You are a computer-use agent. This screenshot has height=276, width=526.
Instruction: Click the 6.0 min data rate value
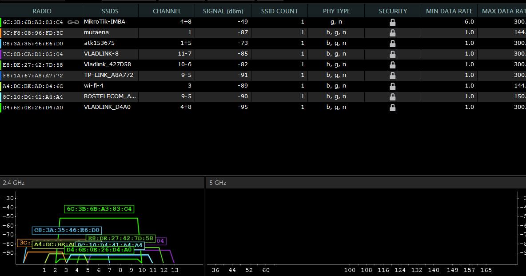[469, 21]
